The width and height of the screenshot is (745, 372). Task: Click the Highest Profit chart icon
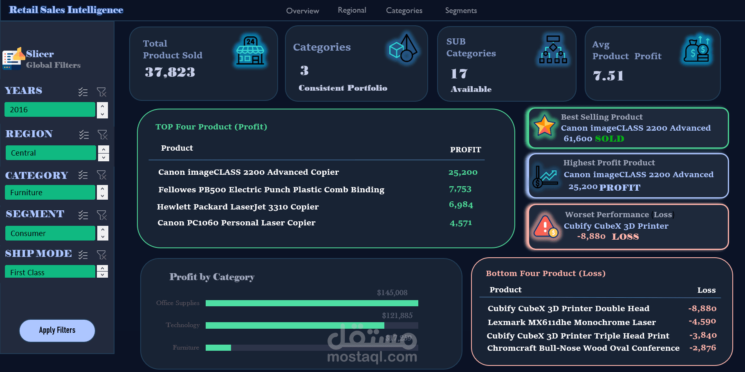click(x=545, y=177)
